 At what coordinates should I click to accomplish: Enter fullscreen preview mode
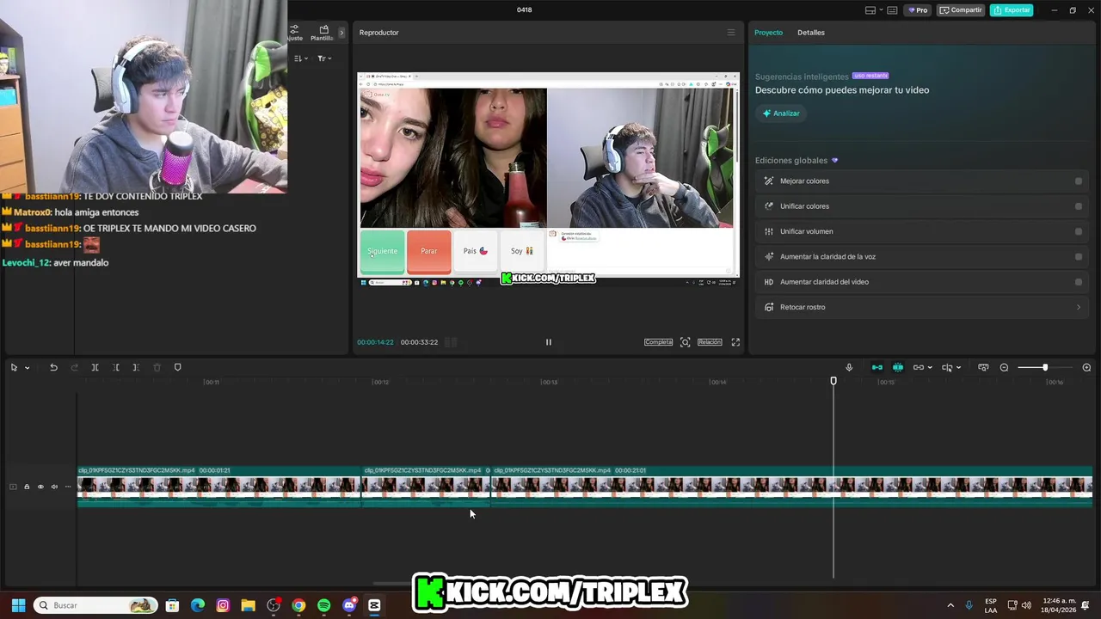tap(735, 342)
